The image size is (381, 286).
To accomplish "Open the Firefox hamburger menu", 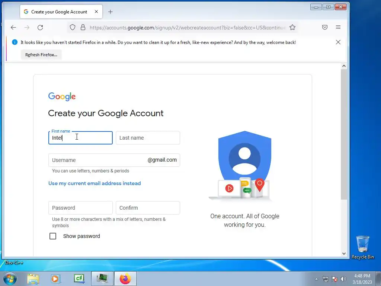I will 338,27.
